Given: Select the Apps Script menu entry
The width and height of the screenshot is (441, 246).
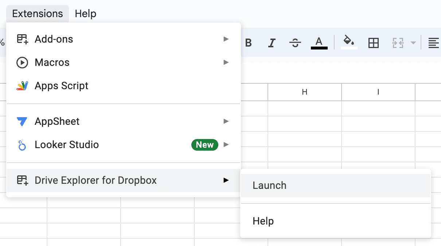Looking at the screenshot, I should (61, 86).
